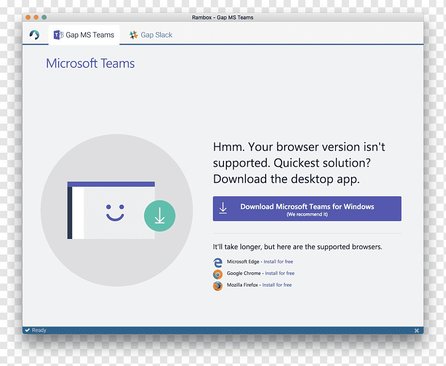The image size is (446, 366).
Task: Click the green download circle in the illustration
Action: pyautogui.click(x=159, y=216)
